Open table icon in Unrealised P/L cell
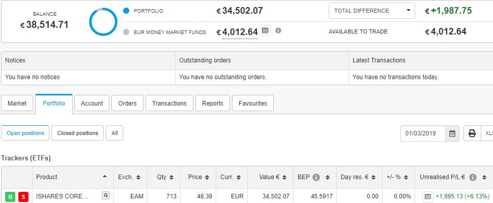Screen dimensions: 493x203 point(427,197)
